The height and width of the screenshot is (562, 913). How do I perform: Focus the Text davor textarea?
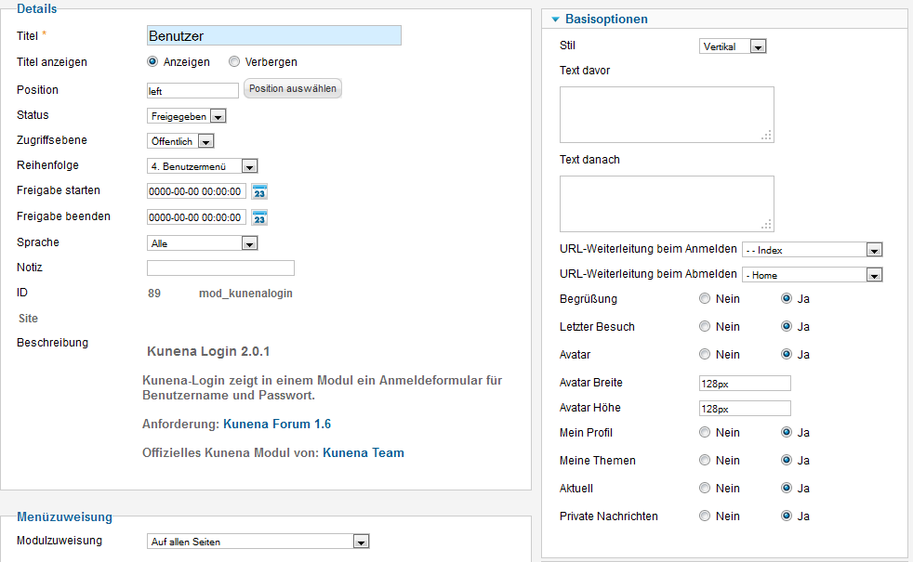pyautogui.click(x=666, y=114)
